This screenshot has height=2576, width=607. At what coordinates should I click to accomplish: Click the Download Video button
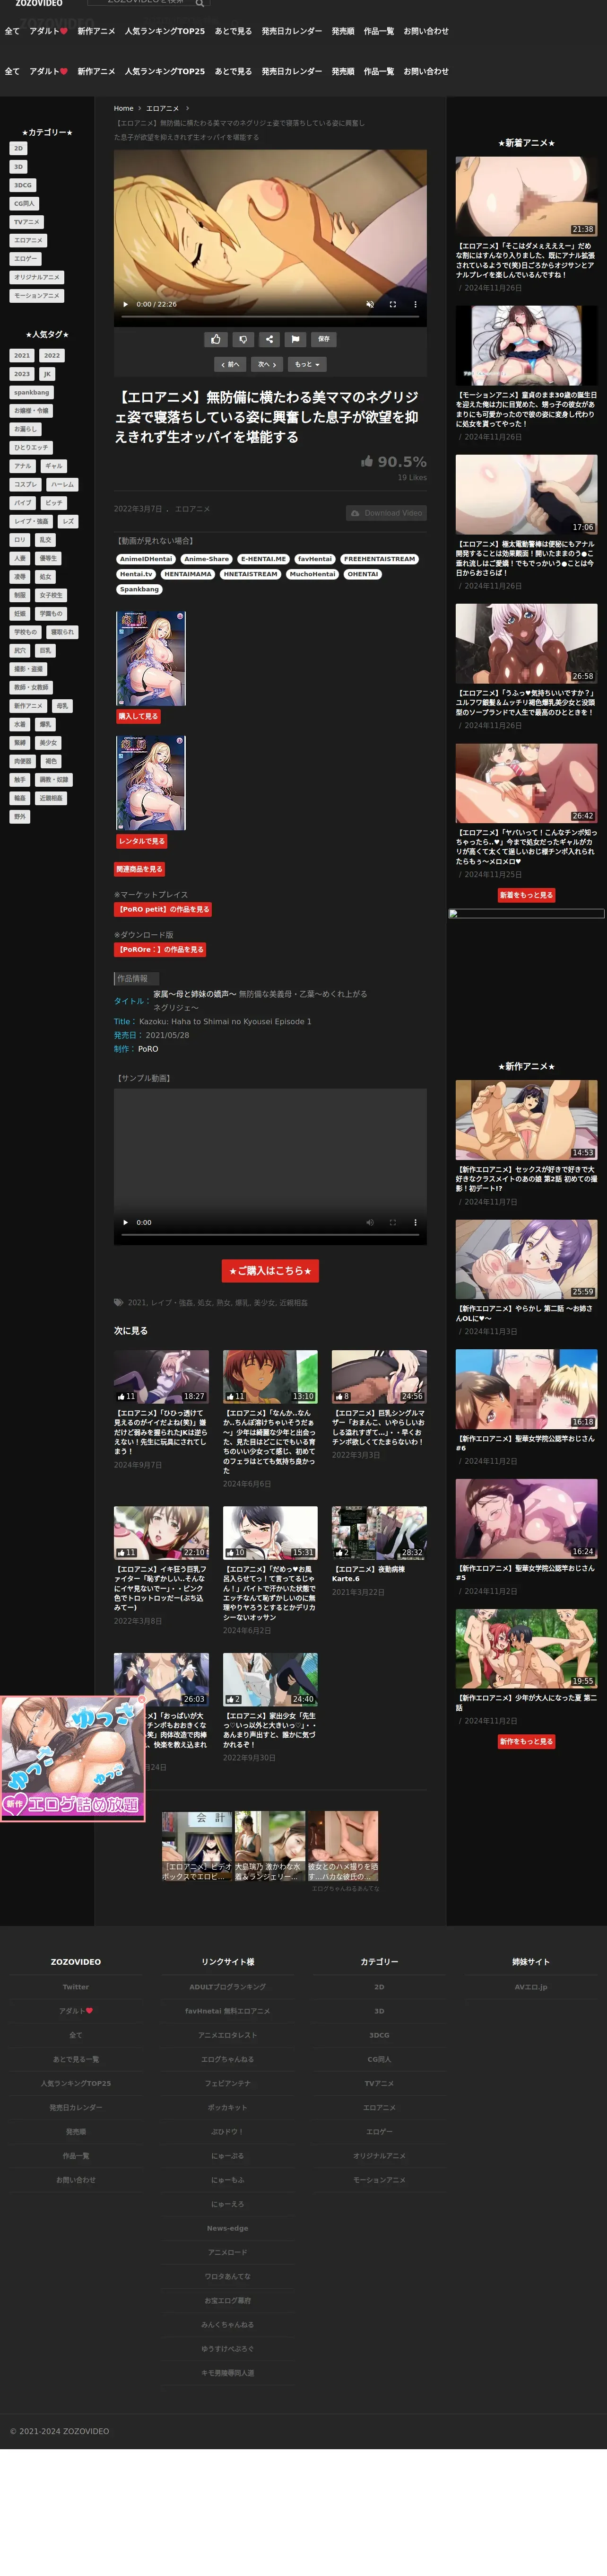386,513
